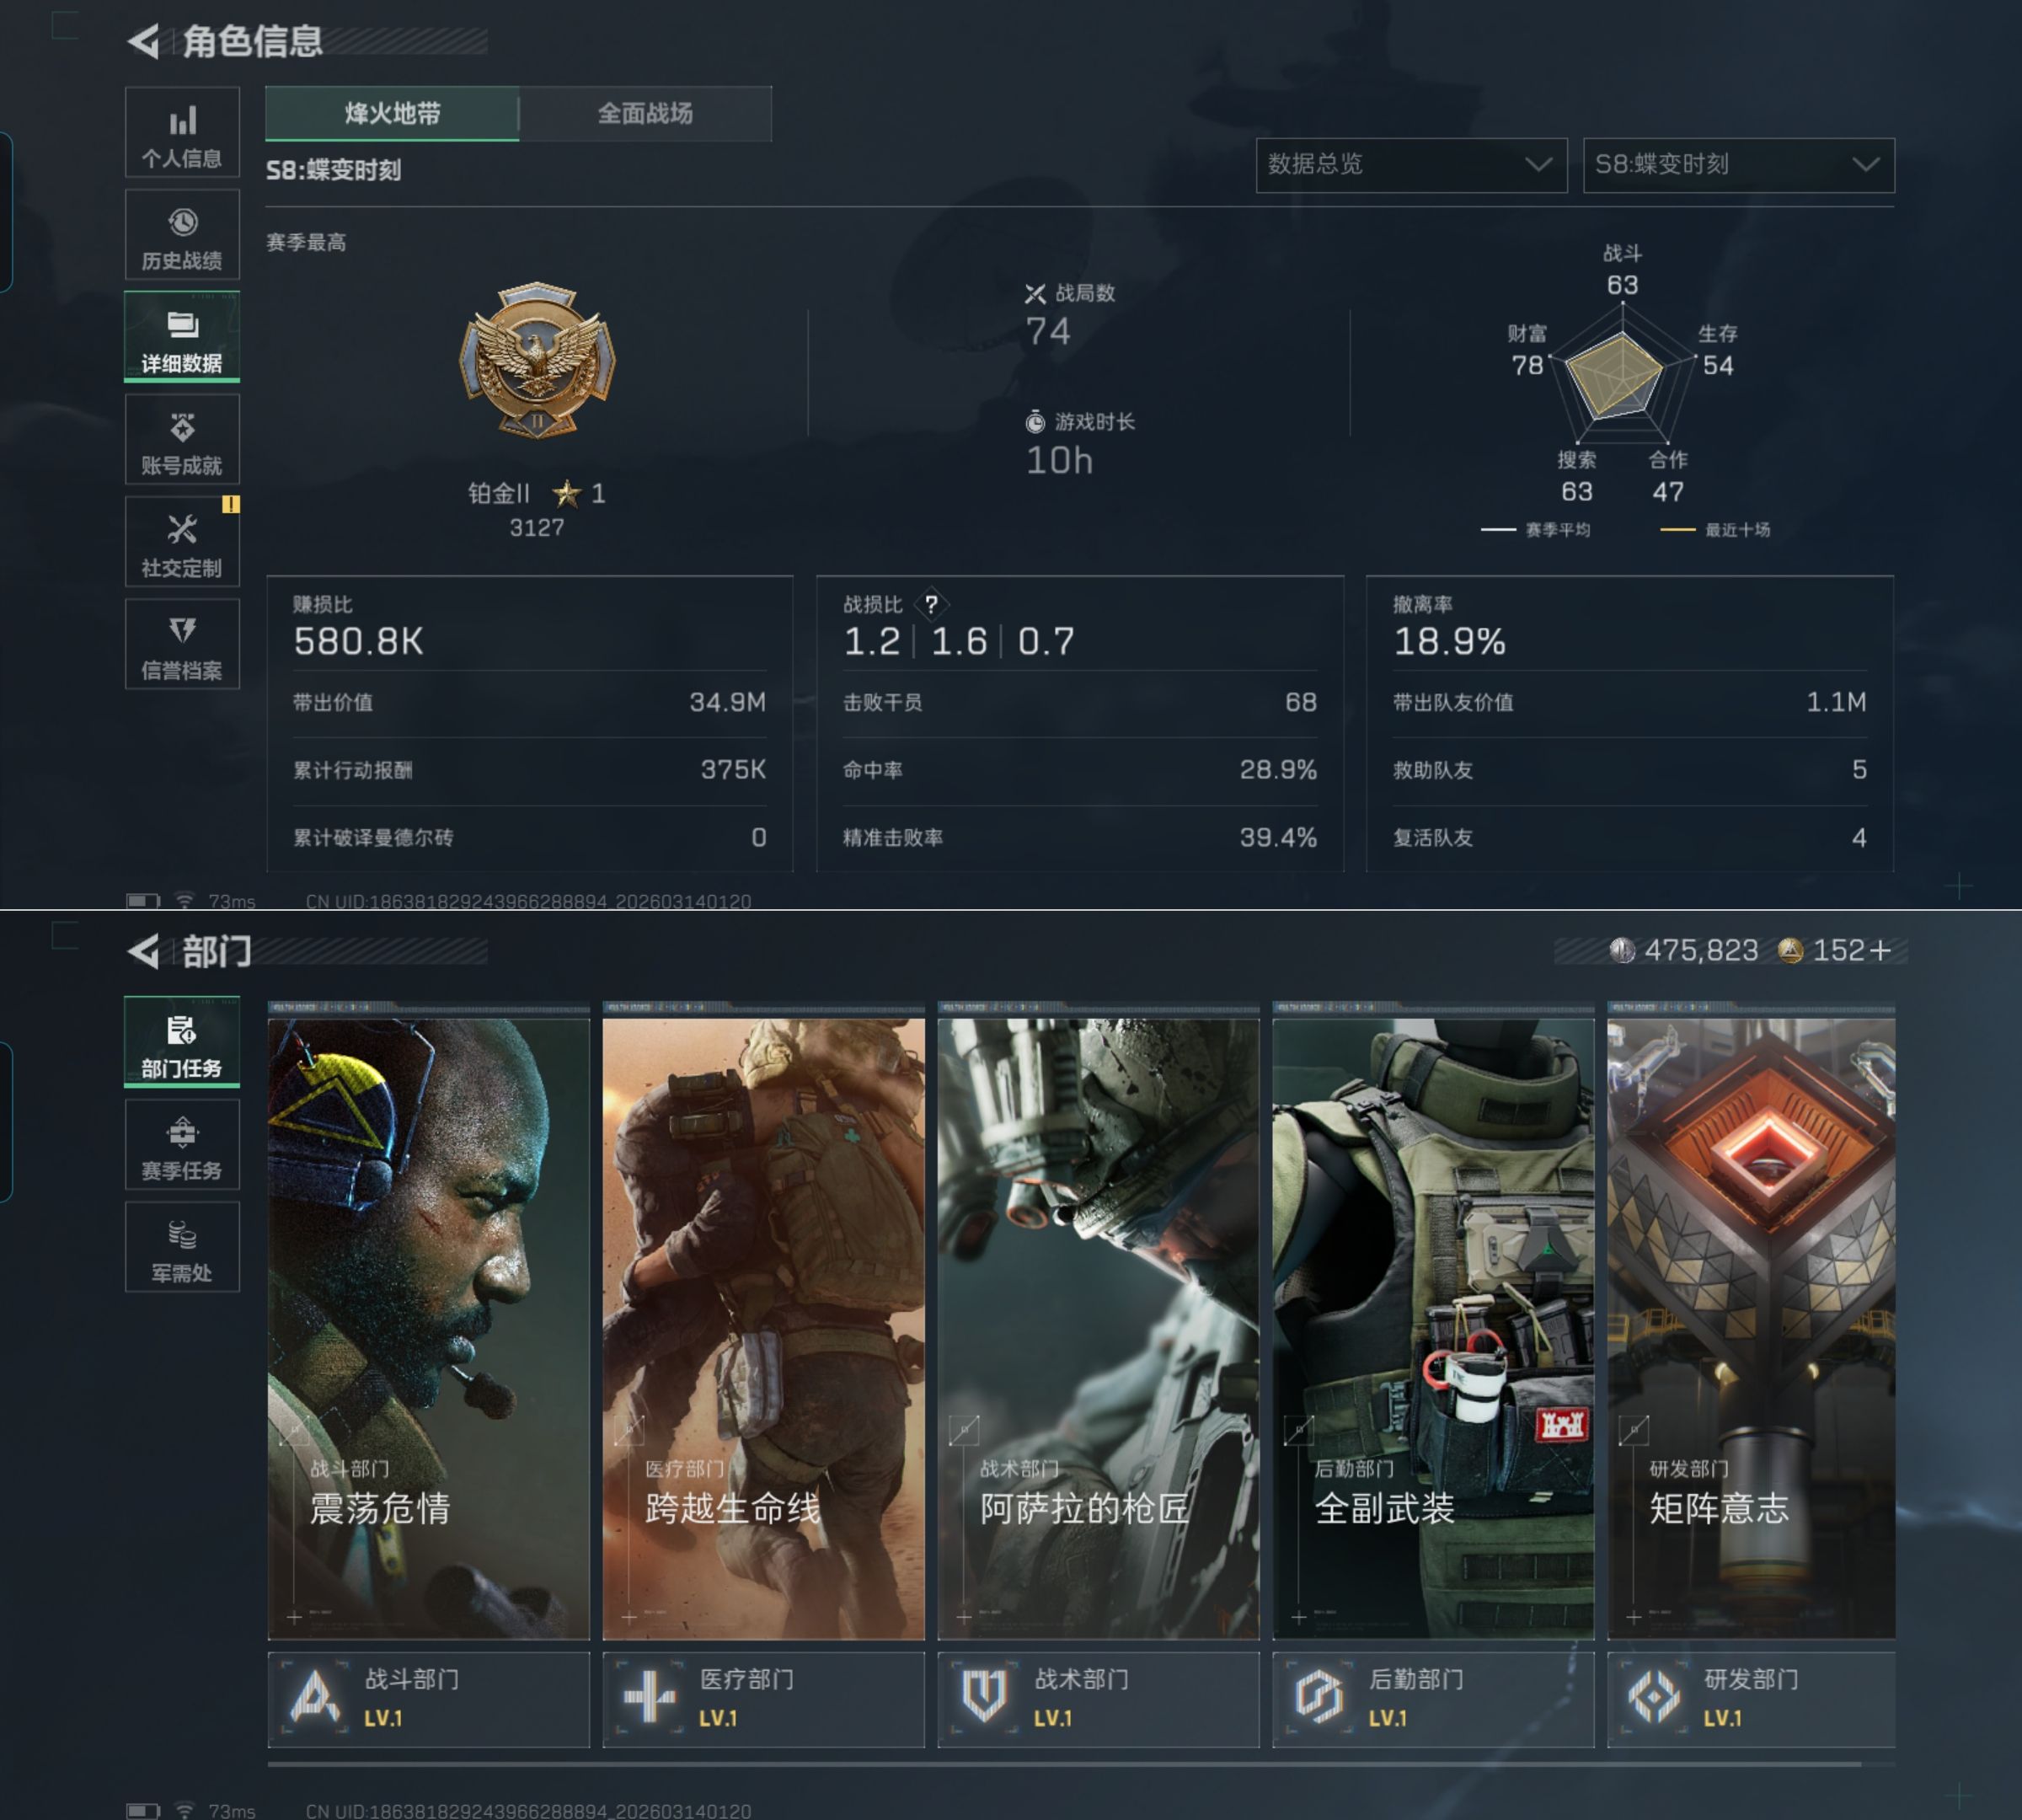Open 社交定制 sidebar icon
Image resolution: width=2022 pixels, height=1820 pixels.
(182, 543)
